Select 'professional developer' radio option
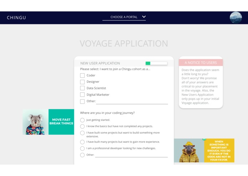This screenshot has height=176, width=248. point(82,148)
